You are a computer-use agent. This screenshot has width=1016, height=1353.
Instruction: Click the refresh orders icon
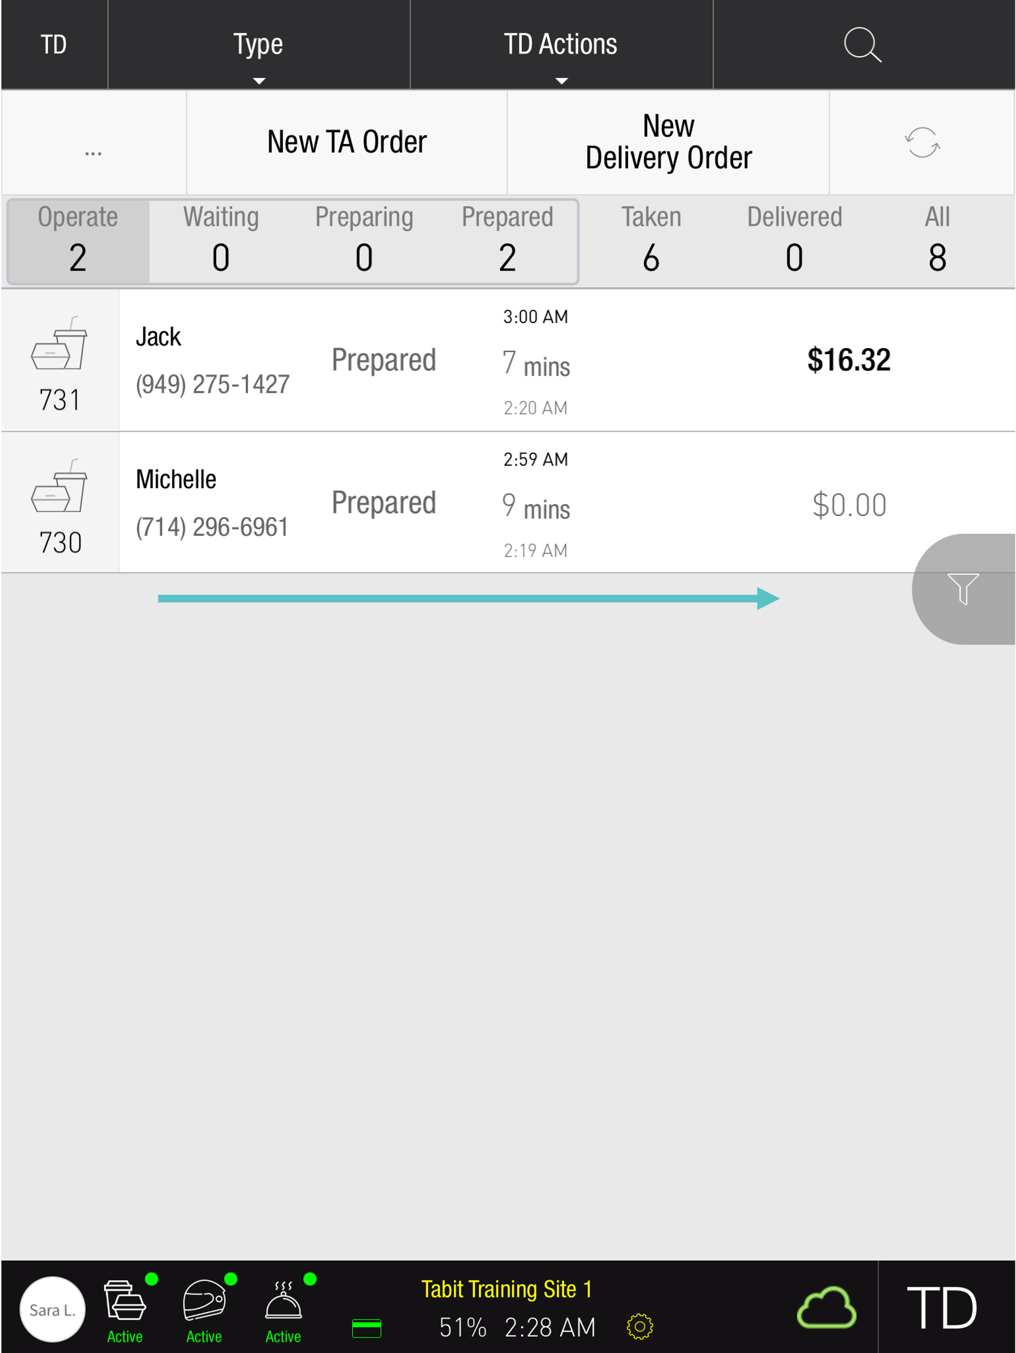click(922, 143)
